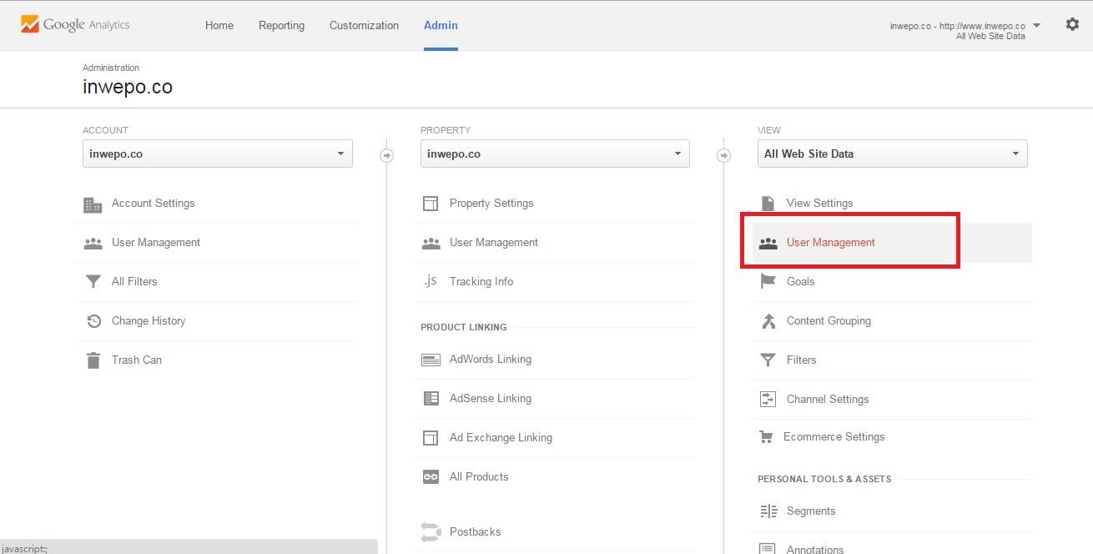This screenshot has height=554, width=1093.
Task: Go to the Customization tab
Action: tap(364, 26)
